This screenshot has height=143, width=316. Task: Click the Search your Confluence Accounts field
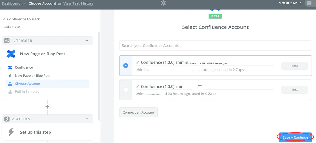215,46
